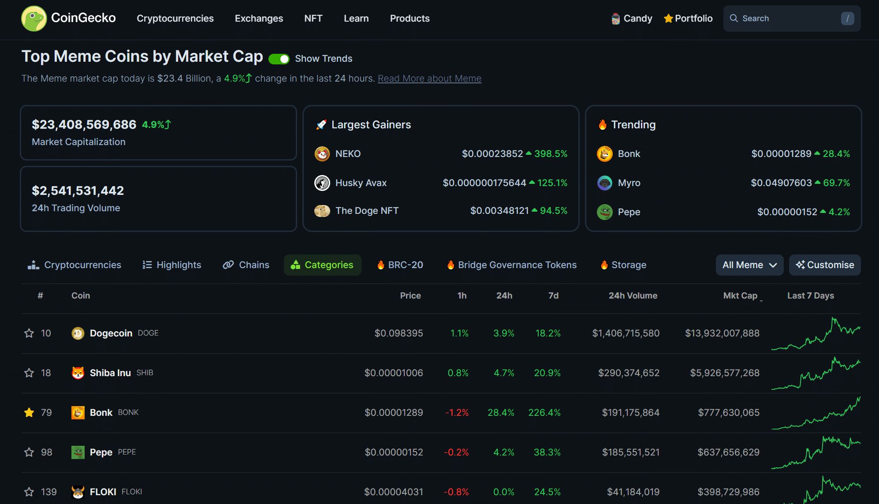Click the Customise button
The height and width of the screenshot is (504, 879).
(x=825, y=265)
